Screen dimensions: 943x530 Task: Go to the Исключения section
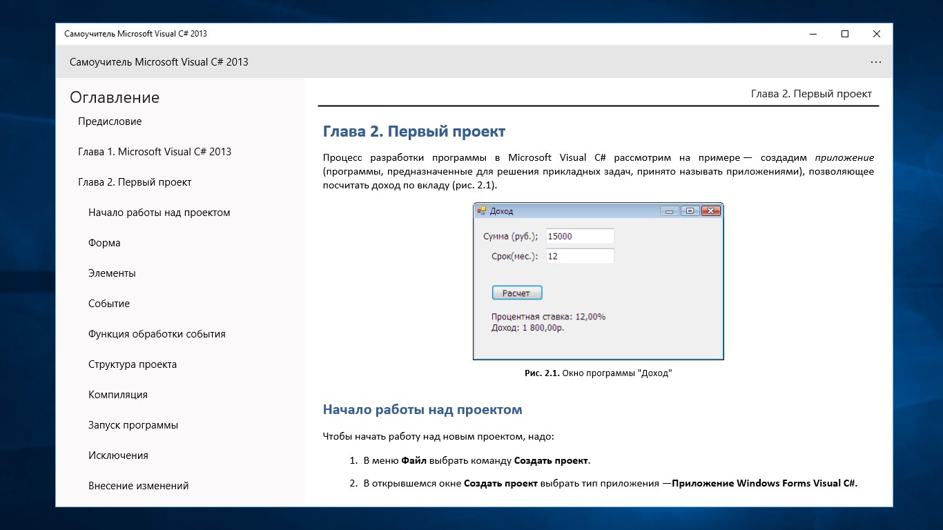(118, 455)
